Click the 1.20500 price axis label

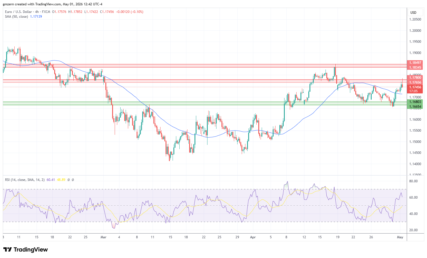[415, 19]
